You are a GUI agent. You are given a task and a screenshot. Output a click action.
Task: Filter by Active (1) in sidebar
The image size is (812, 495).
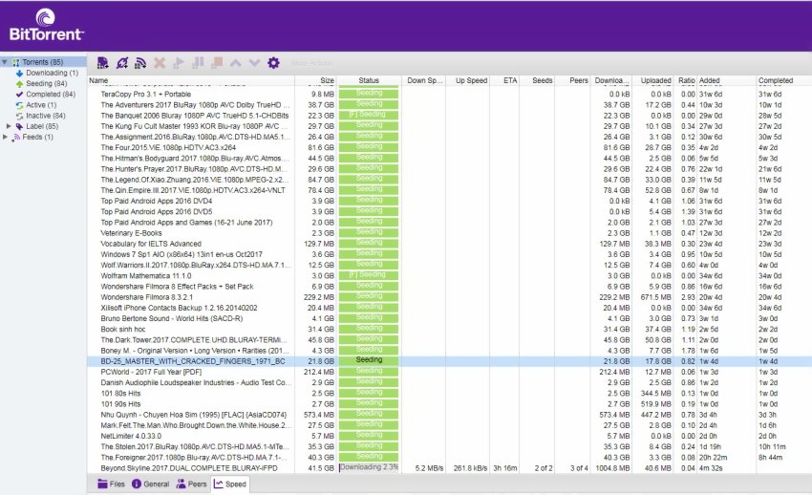click(x=41, y=105)
